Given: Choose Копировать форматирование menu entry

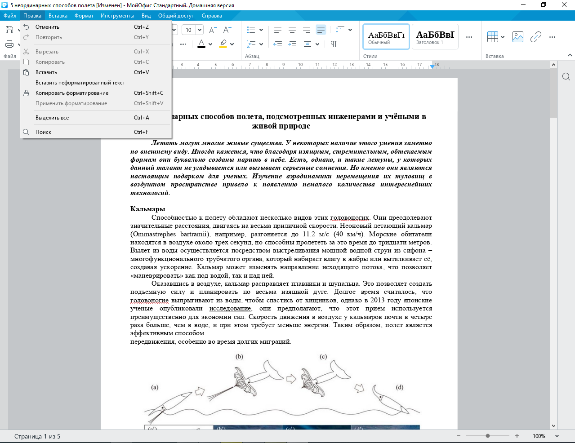Looking at the screenshot, I should click(x=96, y=93).
